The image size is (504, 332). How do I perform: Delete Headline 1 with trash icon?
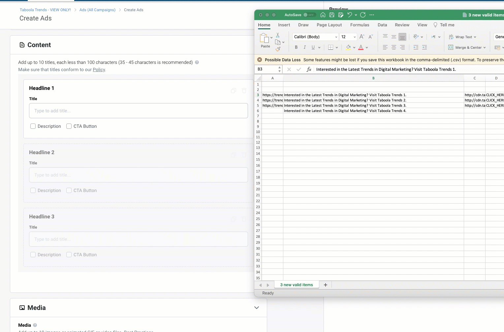coord(244,91)
